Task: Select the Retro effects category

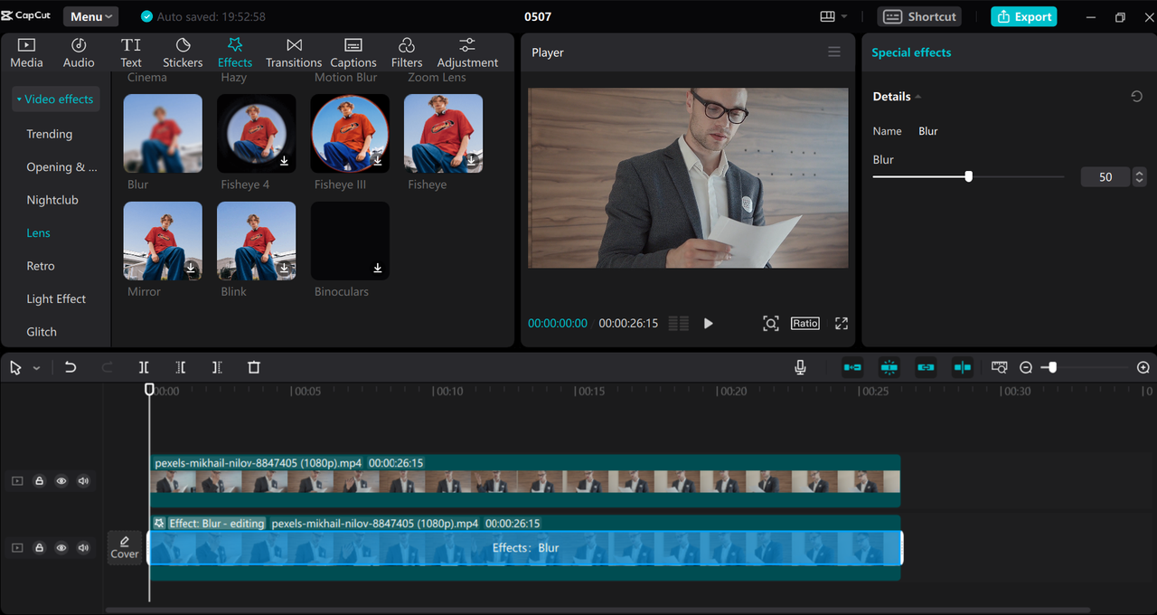Action: [x=41, y=266]
